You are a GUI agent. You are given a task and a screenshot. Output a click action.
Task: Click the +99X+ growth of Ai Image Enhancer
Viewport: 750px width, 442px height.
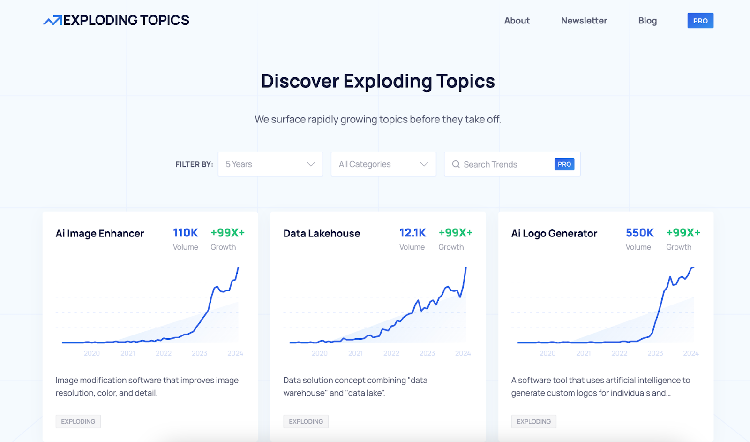point(228,233)
